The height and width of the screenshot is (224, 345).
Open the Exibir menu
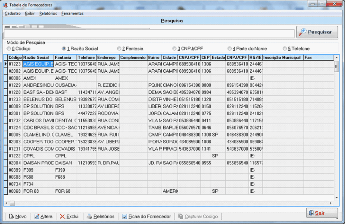(30, 13)
